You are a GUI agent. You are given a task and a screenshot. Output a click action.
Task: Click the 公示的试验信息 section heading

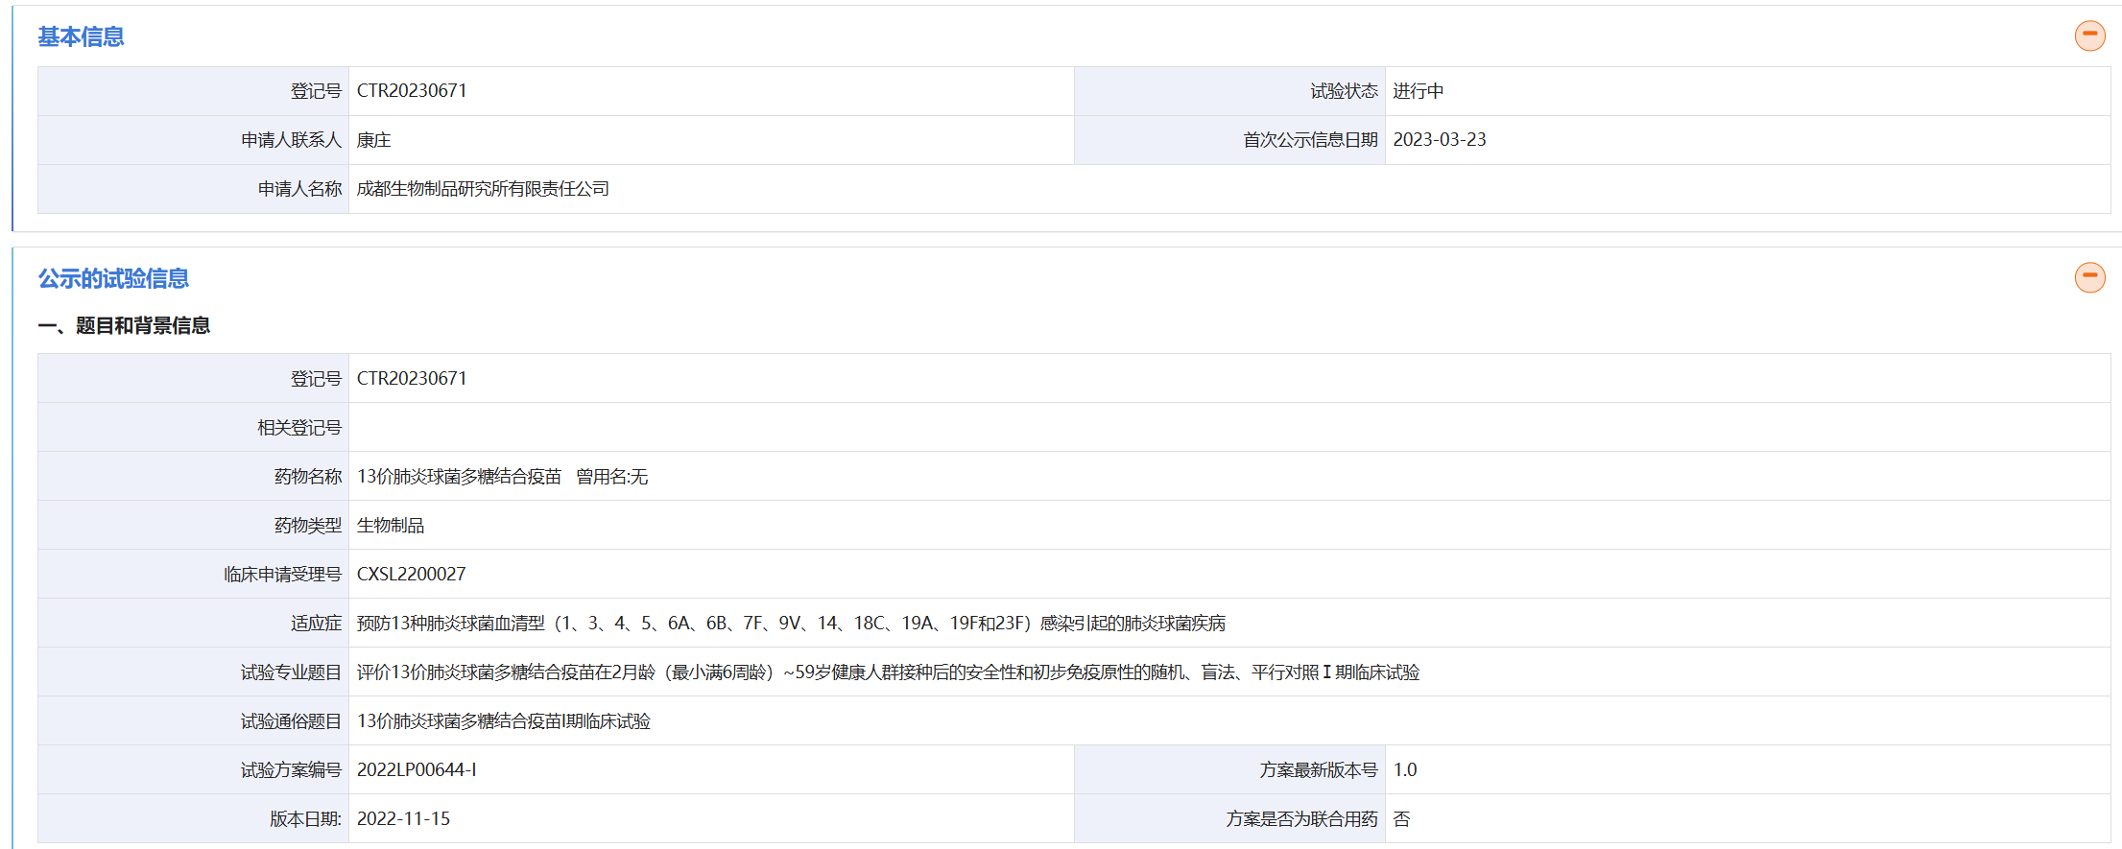[113, 278]
